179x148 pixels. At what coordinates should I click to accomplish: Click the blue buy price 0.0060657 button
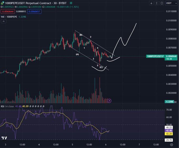(34, 11)
